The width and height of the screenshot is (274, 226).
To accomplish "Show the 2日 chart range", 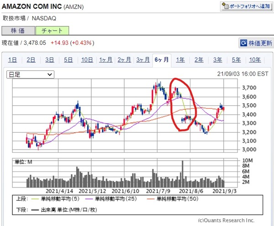I will tap(31, 60).
